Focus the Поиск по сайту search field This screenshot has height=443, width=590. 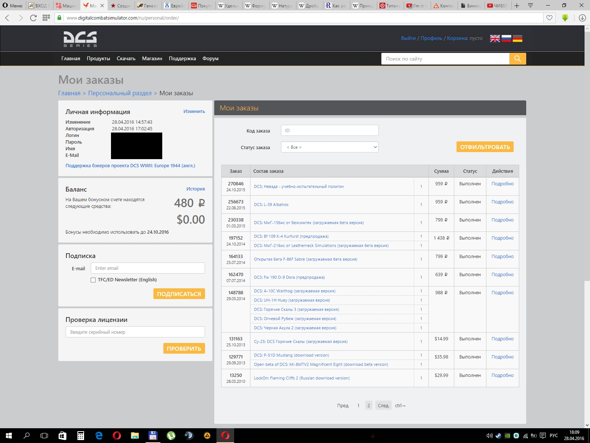click(x=445, y=59)
